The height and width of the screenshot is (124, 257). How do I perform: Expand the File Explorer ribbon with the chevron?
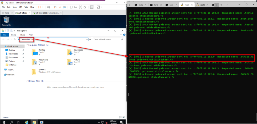pyautogui.click(x=121, y=35)
